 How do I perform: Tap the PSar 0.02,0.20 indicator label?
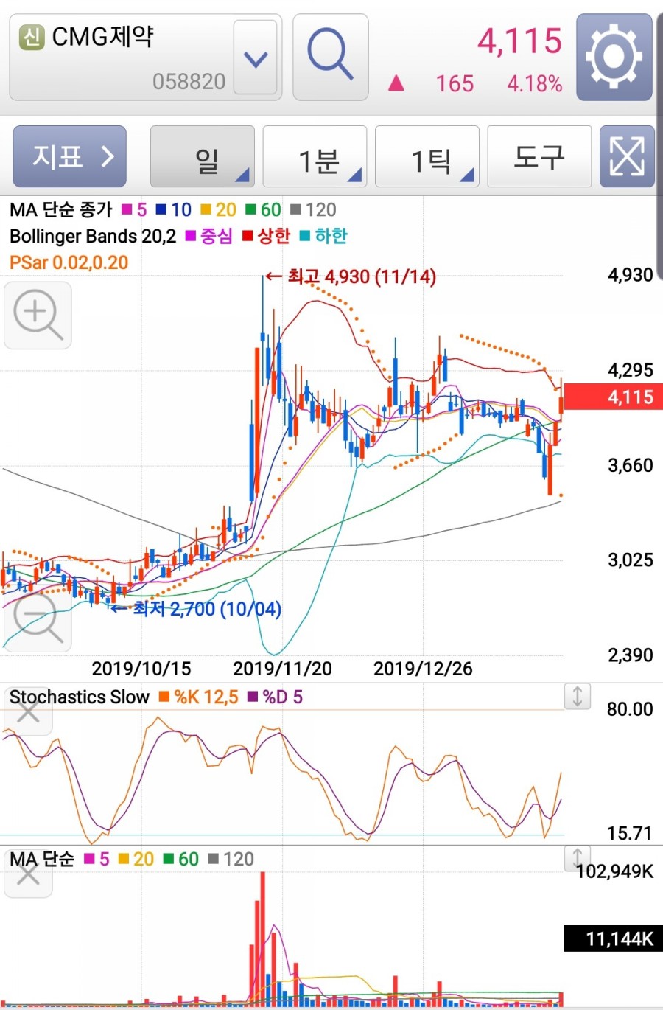click(x=69, y=262)
